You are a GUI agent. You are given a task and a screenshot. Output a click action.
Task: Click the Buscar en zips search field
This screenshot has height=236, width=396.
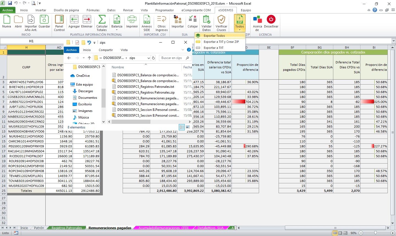[175, 58]
